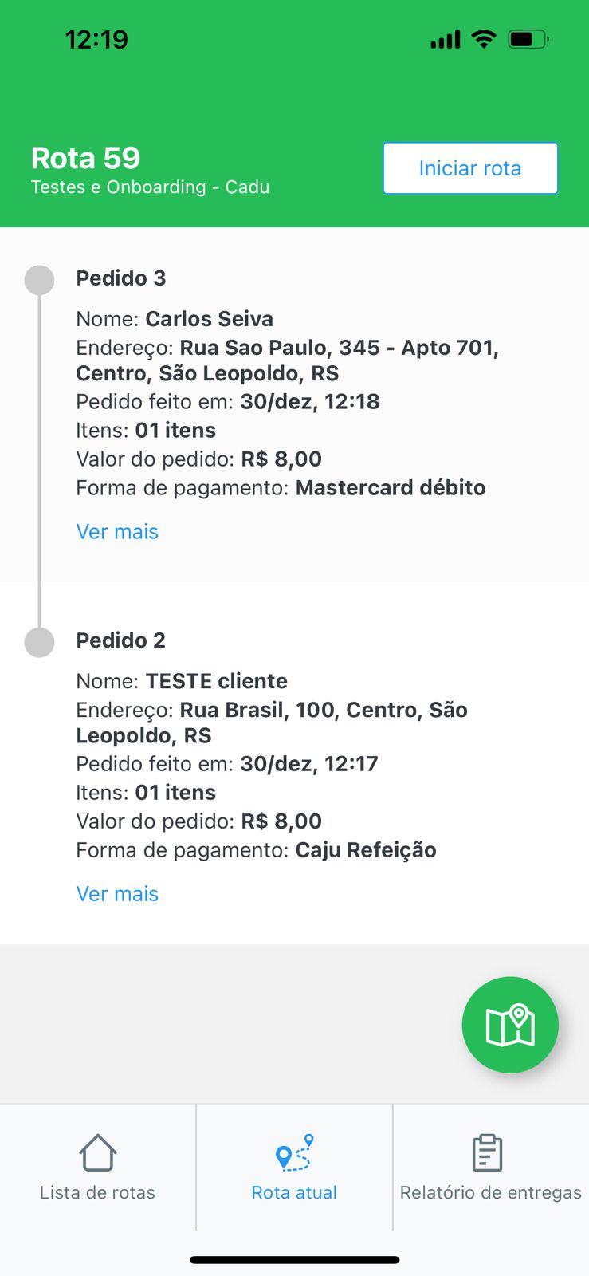The width and height of the screenshot is (589, 1276).
Task: Tap the green map floating button
Action: [x=510, y=1025]
